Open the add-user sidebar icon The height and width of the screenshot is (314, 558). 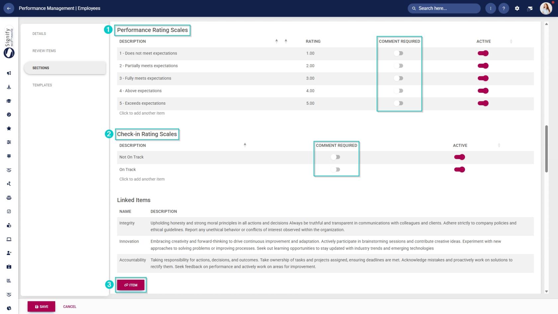tap(9, 253)
